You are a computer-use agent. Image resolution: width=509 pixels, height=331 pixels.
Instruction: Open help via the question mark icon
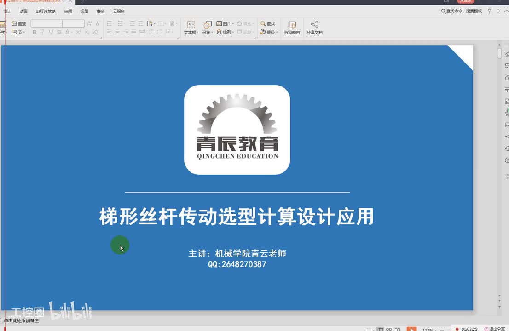490,11
